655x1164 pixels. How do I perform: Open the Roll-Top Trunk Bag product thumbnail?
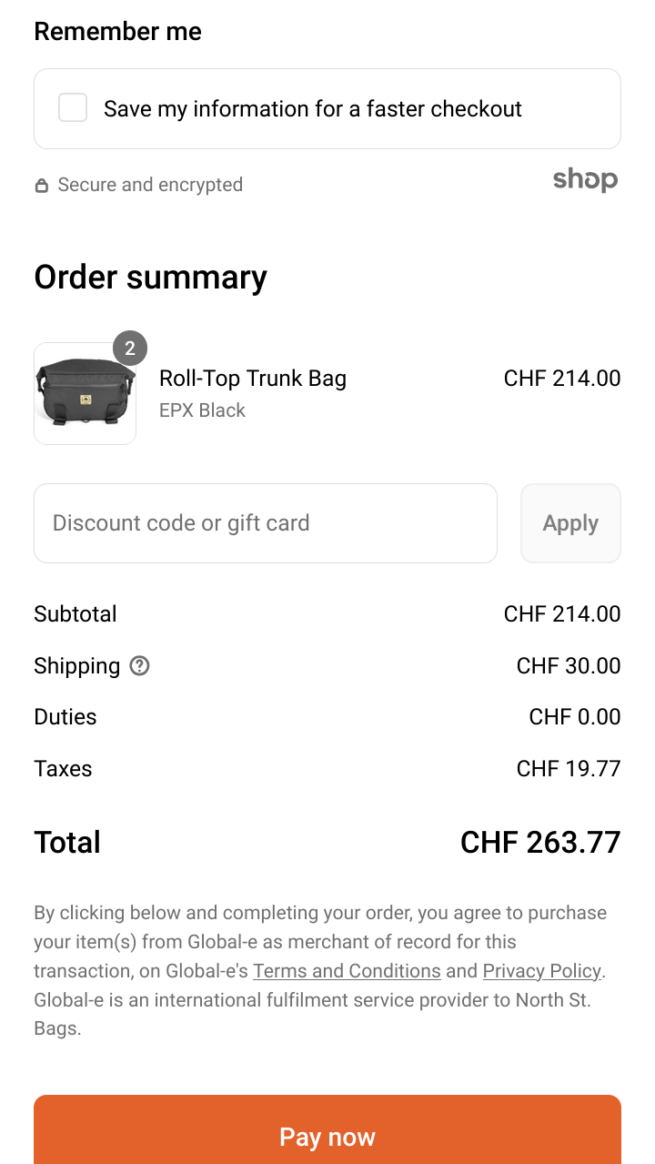pyautogui.click(x=85, y=394)
